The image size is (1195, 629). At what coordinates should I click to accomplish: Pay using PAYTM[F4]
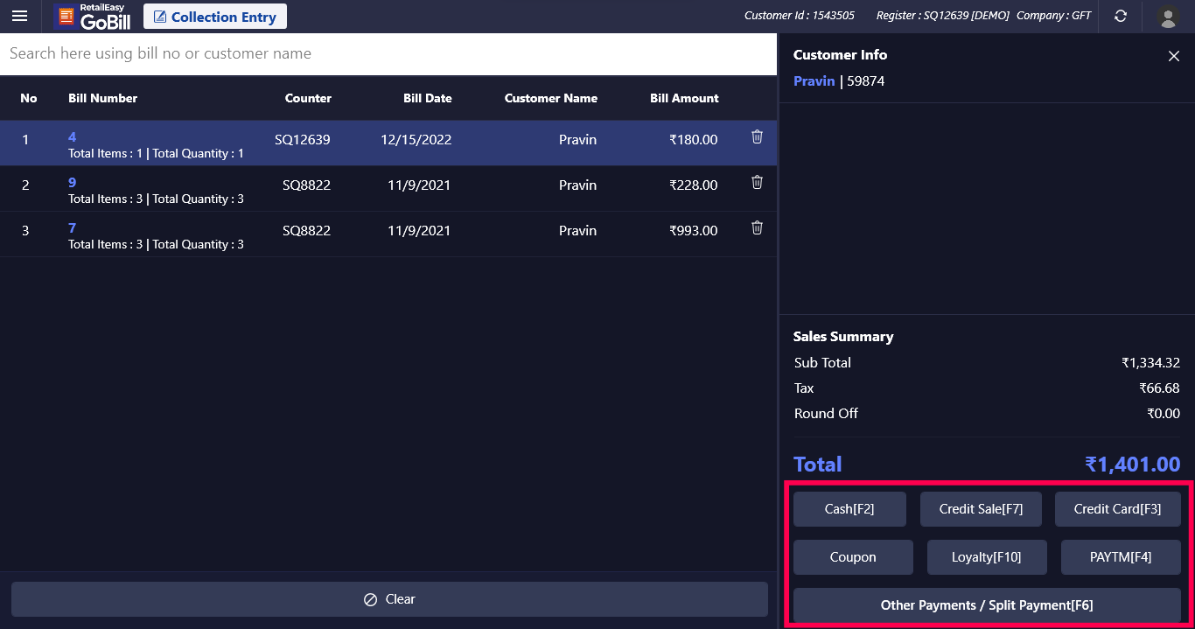(x=1121, y=557)
